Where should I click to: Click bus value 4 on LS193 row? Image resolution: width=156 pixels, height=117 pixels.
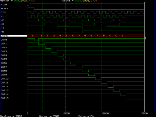[x=60, y=35]
